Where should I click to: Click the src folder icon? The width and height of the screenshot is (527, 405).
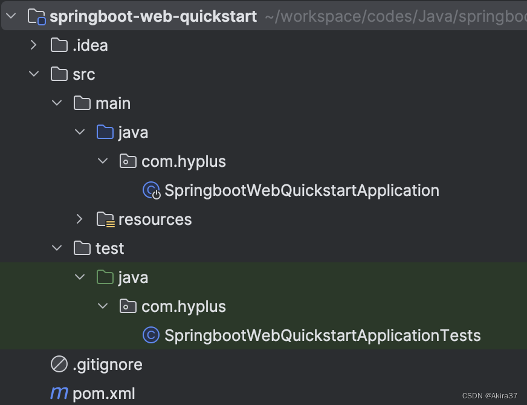[x=58, y=74]
